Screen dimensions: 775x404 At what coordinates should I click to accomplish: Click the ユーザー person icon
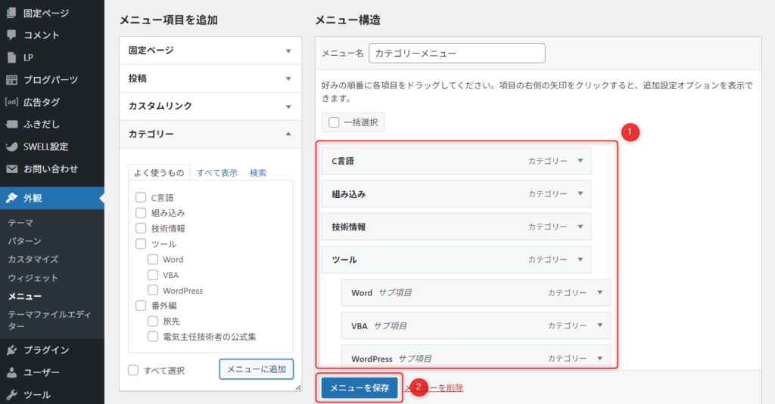[x=11, y=372]
